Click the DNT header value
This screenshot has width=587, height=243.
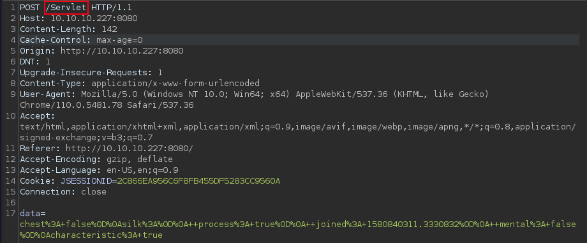pyautogui.click(x=48, y=61)
